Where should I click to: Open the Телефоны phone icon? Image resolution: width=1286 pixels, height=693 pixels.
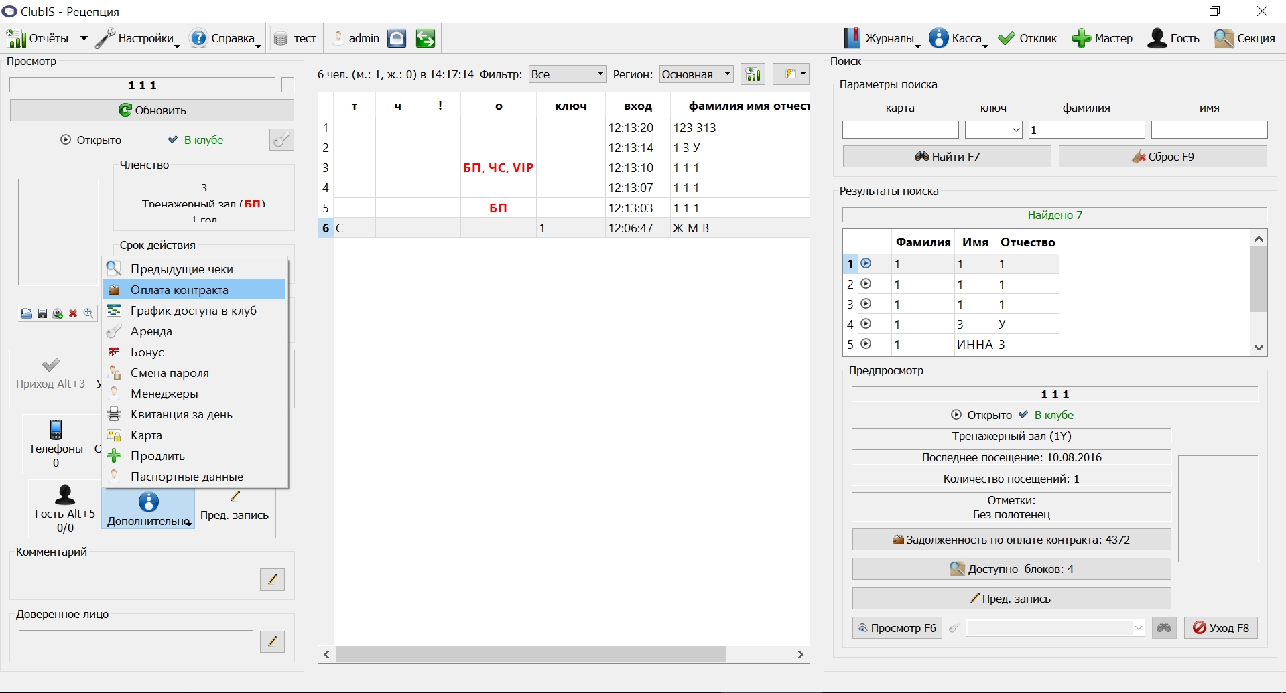[56, 429]
